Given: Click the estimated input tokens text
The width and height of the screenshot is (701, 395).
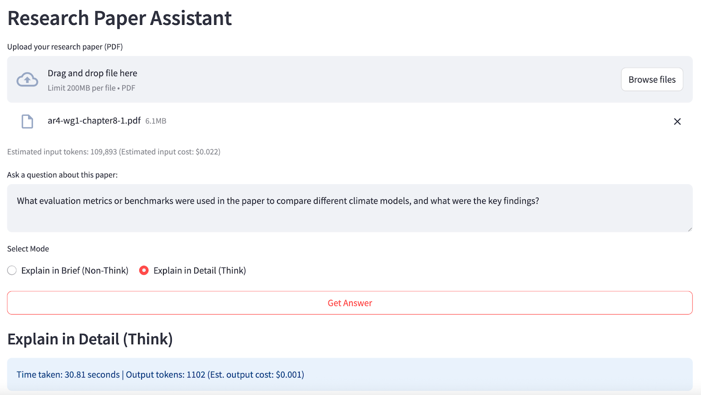Looking at the screenshot, I should 113,152.
